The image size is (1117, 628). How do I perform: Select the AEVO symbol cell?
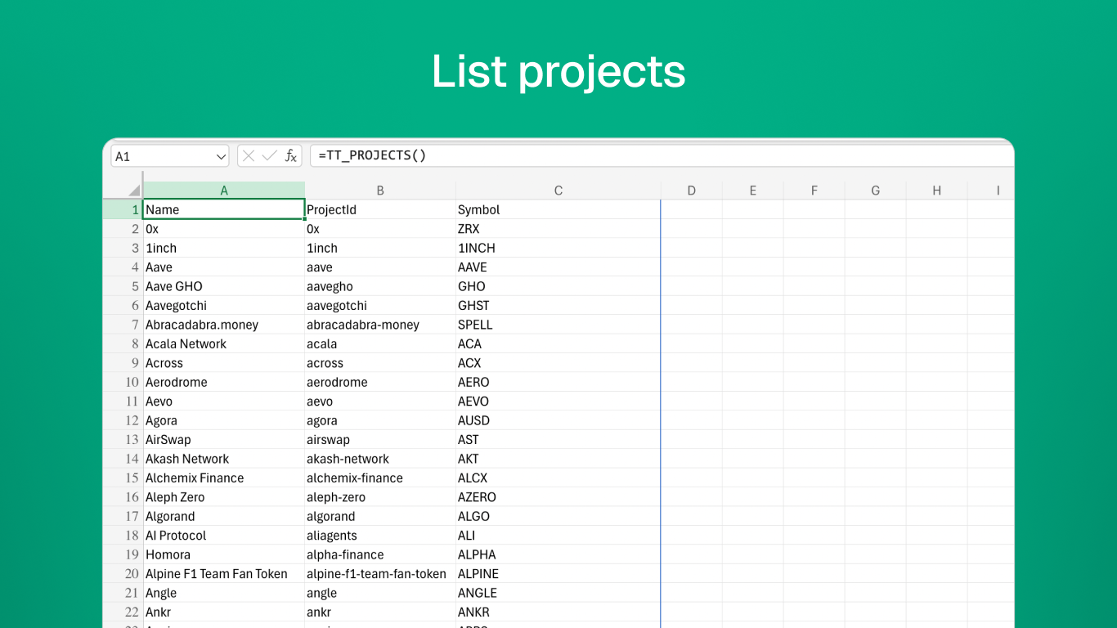pyautogui.click(x=558, y=401)
